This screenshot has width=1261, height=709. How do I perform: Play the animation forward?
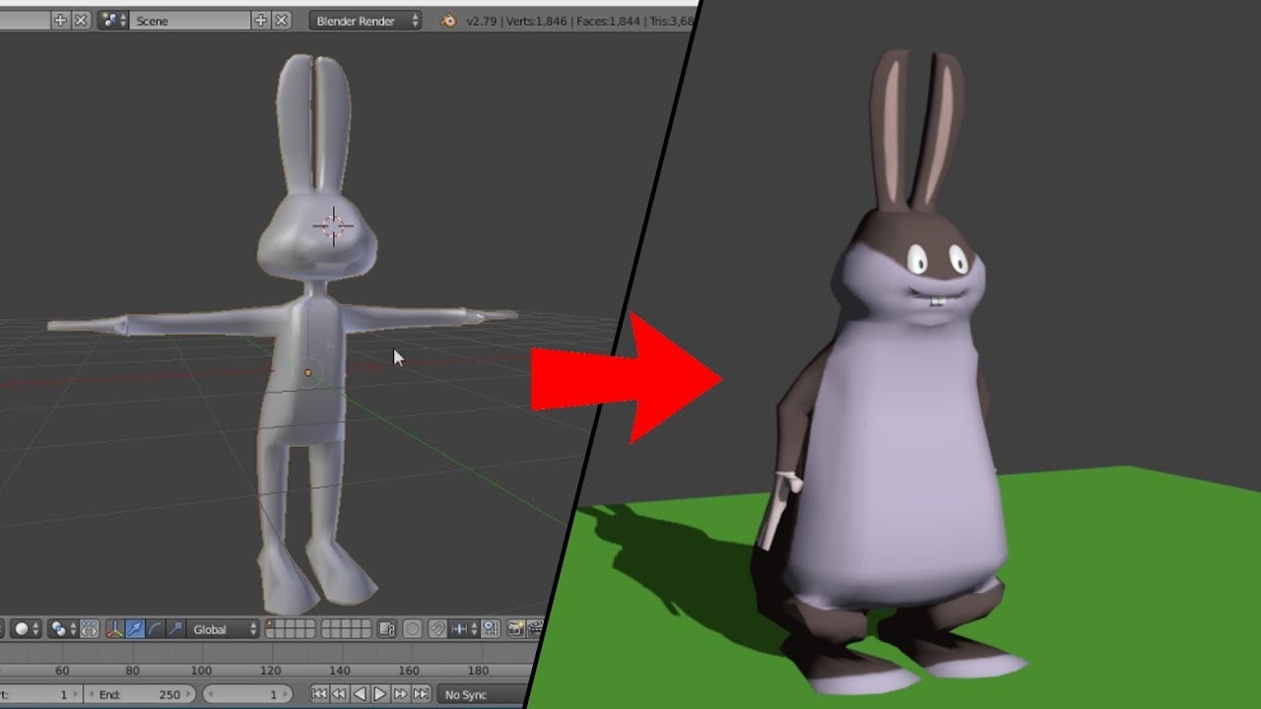[380, 694]
